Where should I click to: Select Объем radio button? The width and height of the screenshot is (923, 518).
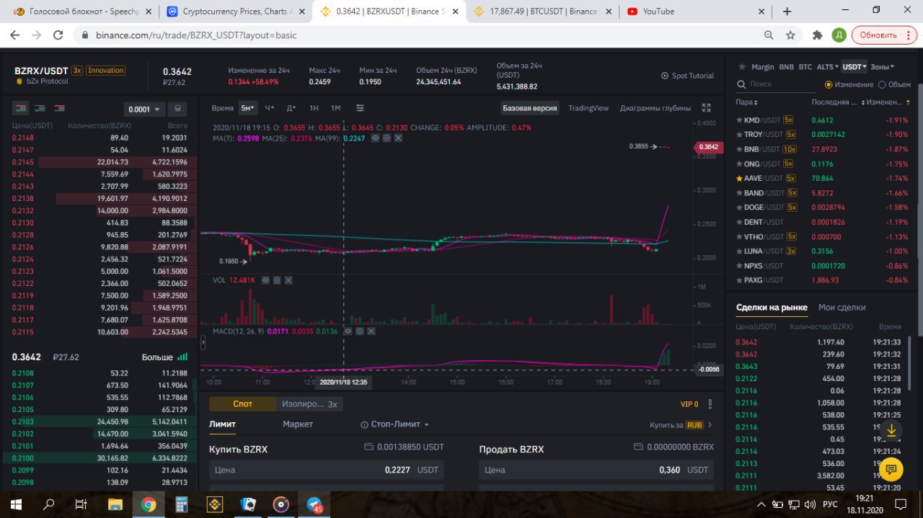pyautogui.click(x=882, y=84)
